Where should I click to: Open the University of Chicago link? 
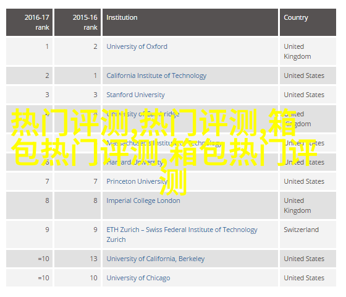(138, 278)
